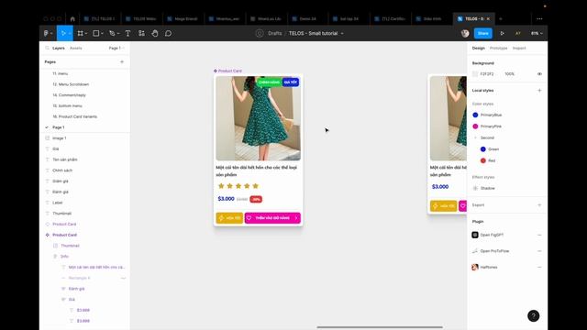Add an export setting
Image resolution: width=587 pixels, height=330 pixels.
pyautogui.click(x=539, y=205)
